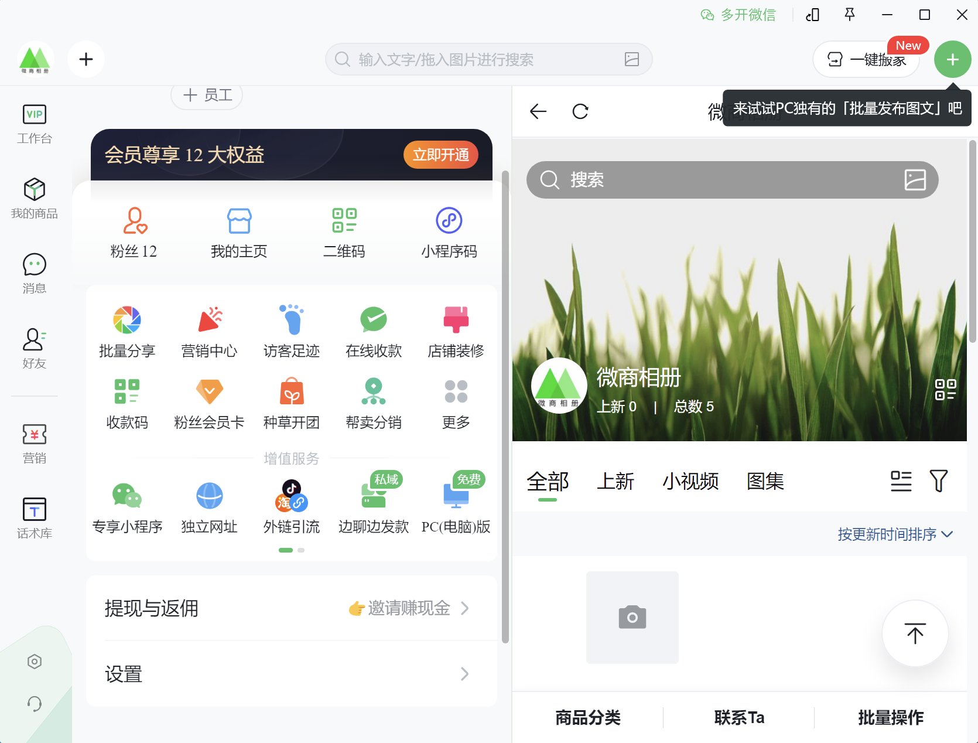This screenshot has height=743, width=978.
Task: Open the 二维码 QR code
Action: point(344,233)
